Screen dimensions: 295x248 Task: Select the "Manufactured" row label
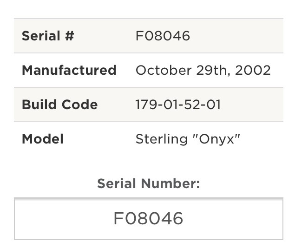(69, 70)
